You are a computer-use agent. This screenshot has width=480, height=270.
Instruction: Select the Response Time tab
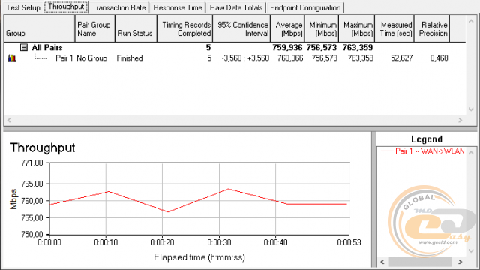click(x=178, y=7)
